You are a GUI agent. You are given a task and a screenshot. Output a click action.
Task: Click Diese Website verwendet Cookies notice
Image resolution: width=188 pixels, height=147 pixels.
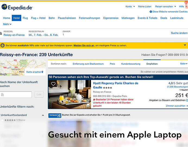(170, 12)
